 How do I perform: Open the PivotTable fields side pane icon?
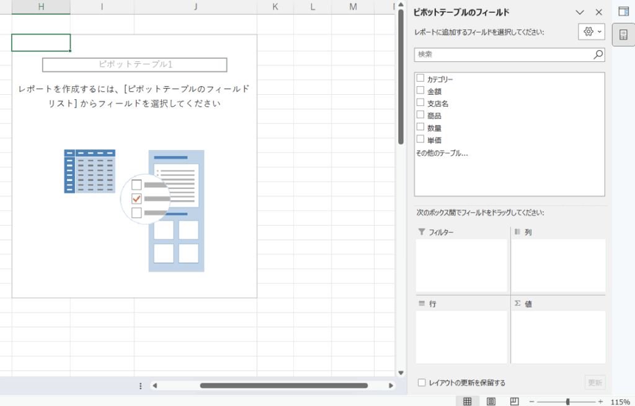point(623,35)
